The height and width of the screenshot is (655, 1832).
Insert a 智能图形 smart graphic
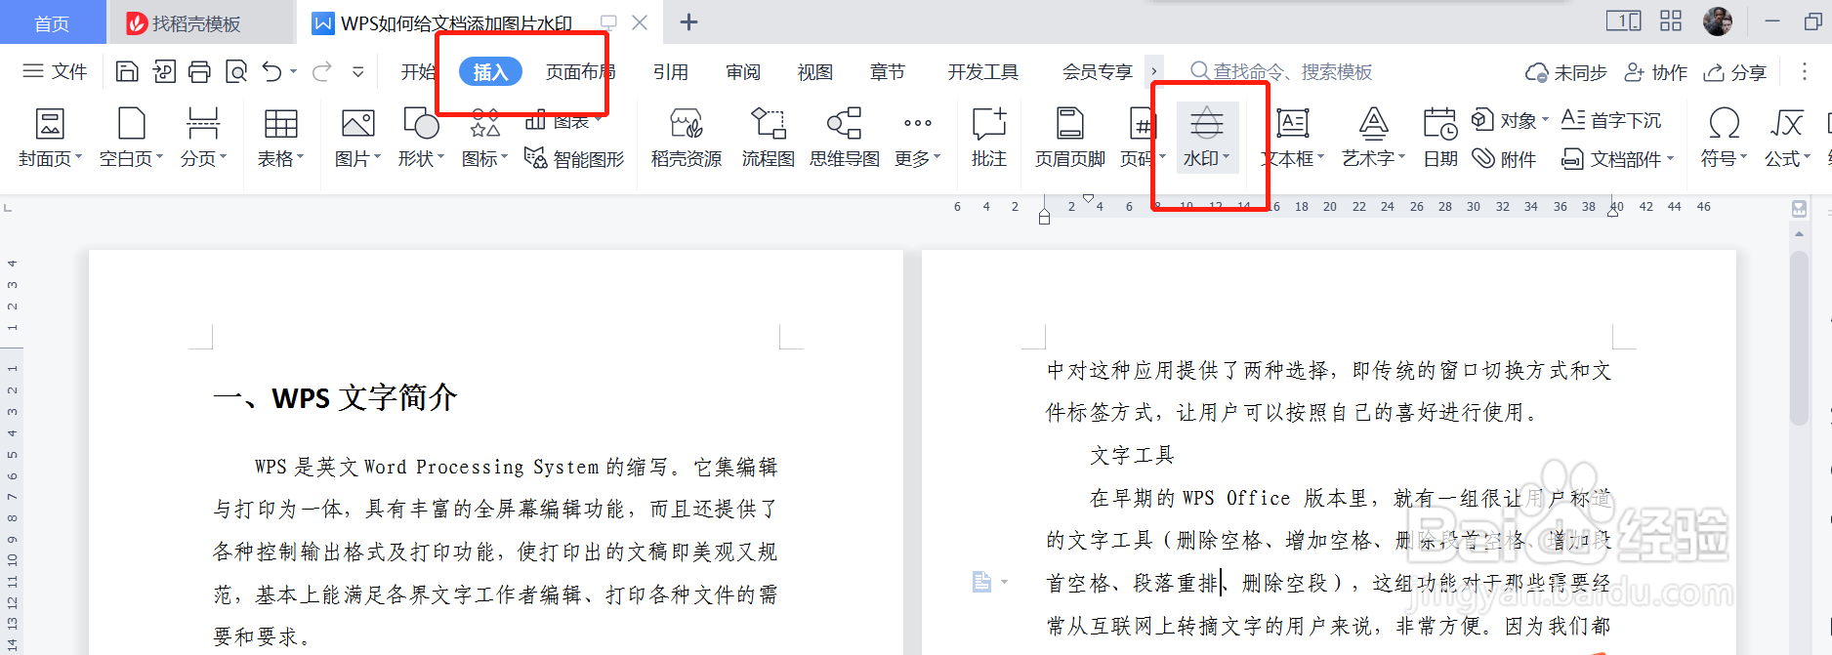tap(574, 158)
